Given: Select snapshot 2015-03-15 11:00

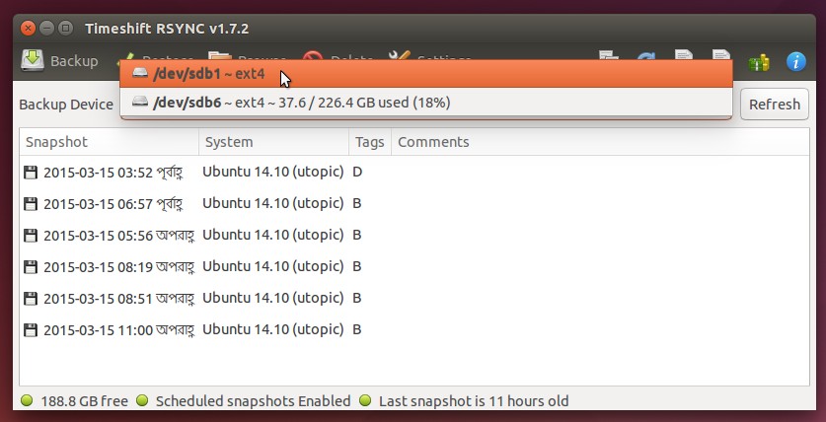Looking at the screenshot, I should click(x=414, y=330).
